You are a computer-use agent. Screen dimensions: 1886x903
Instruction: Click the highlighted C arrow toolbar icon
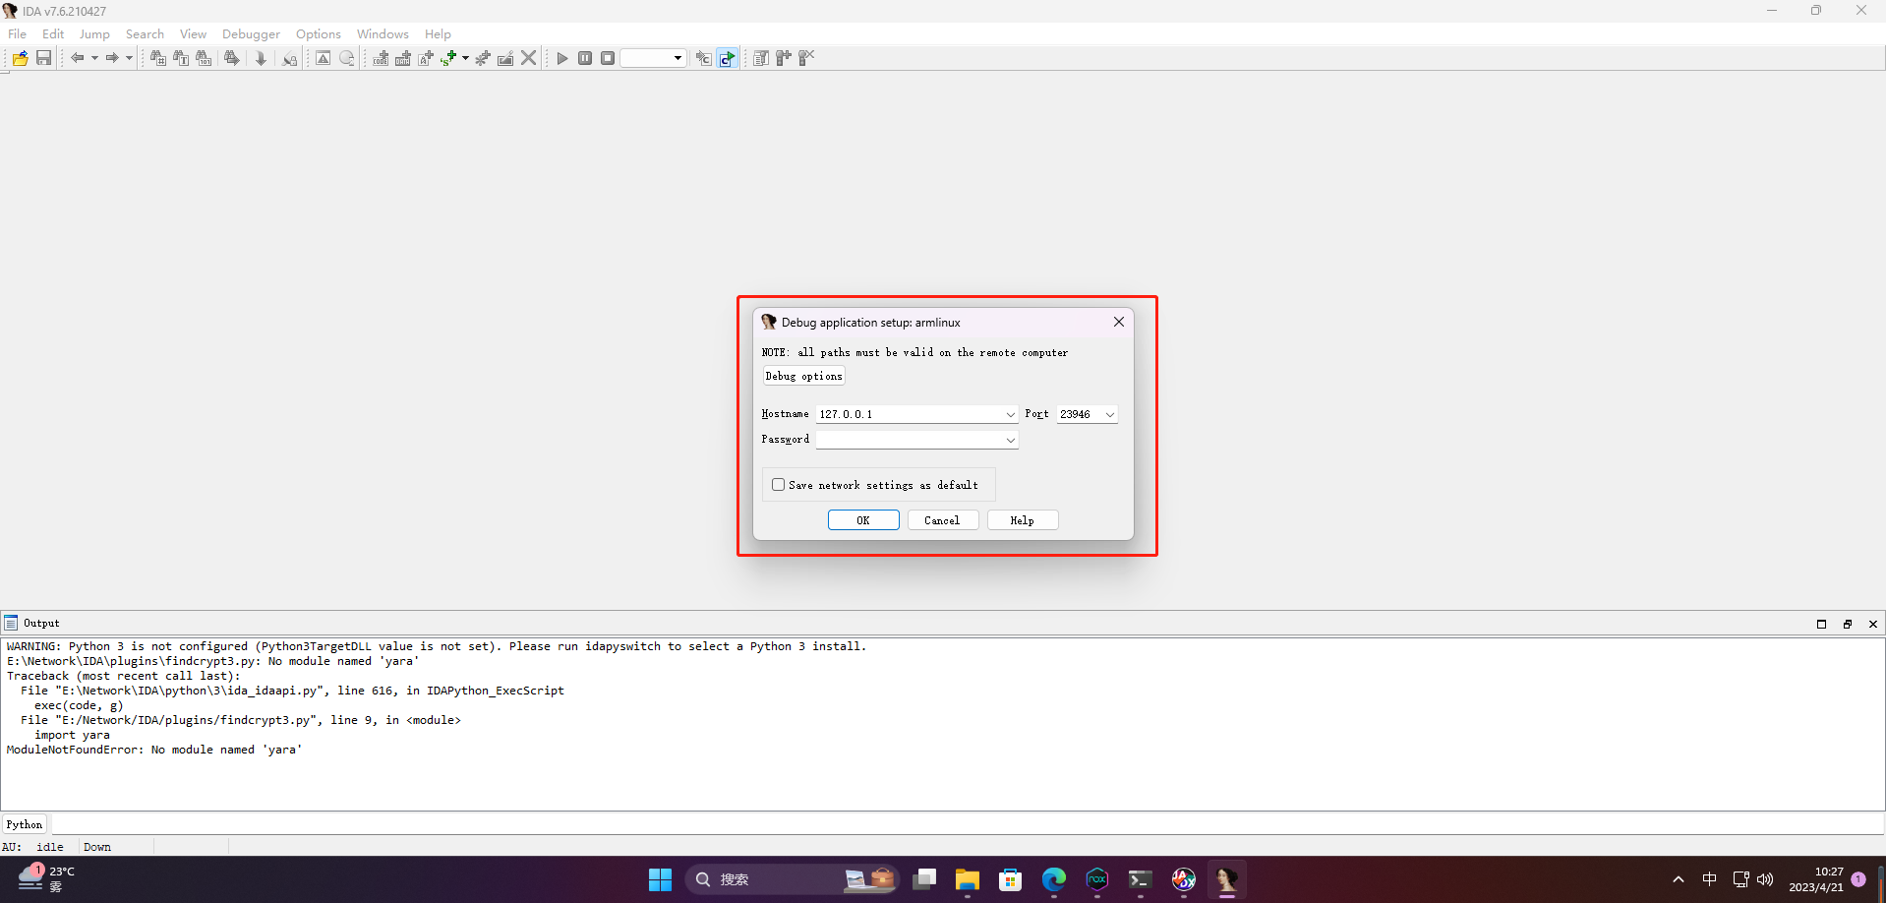click(728, 58)
